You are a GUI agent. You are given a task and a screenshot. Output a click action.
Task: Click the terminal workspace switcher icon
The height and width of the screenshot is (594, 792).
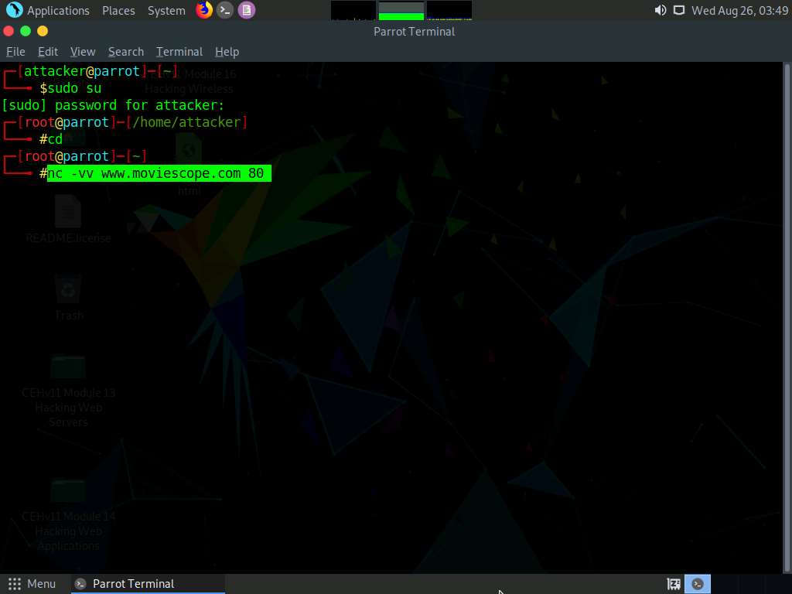coord(698,584)
